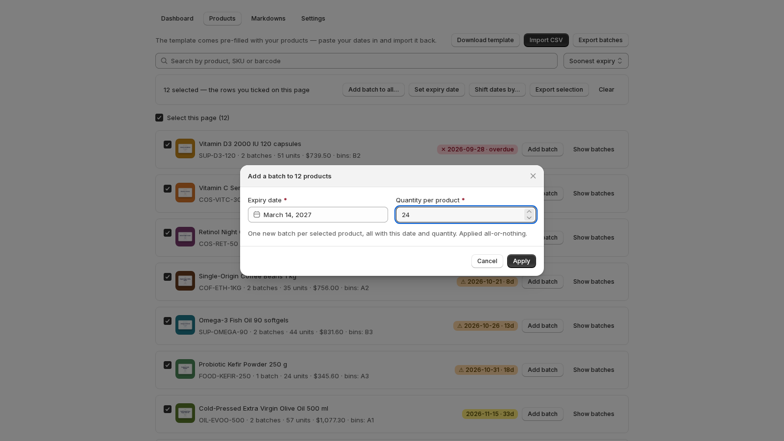Click Extra Virgin Olive Oil product thumbnail

coord(185,413)
